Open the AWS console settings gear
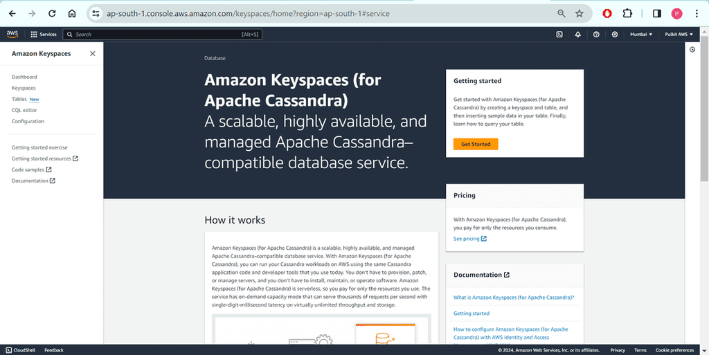 click(x=614, y=34)
